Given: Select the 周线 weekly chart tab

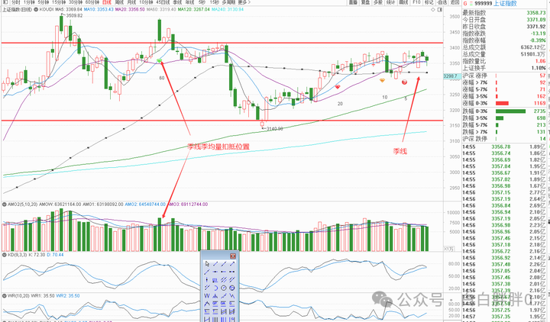Looking at the screenshot, I should pos(119,2).
